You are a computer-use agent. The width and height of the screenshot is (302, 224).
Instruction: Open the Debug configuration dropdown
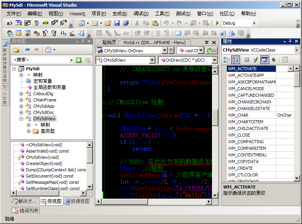pos(254,23)
